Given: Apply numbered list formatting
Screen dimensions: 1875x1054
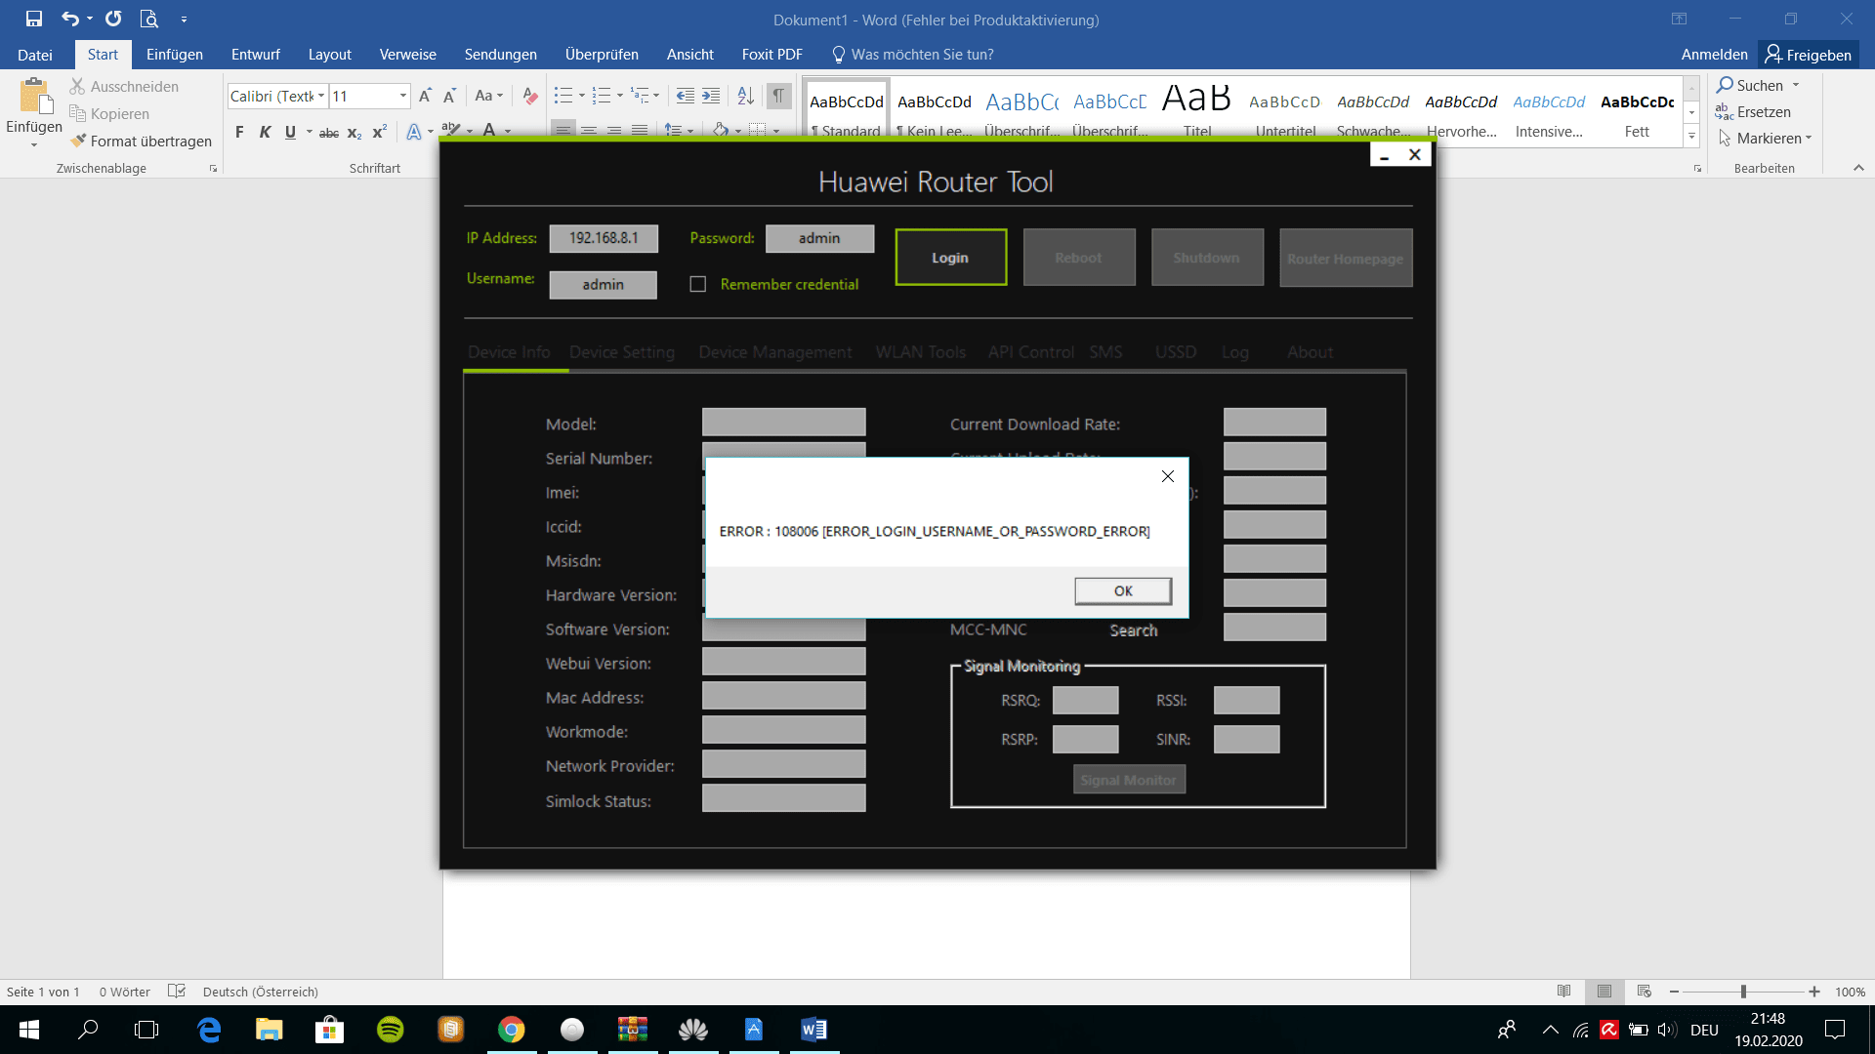Looking at the screenshot, I should 603,95.
